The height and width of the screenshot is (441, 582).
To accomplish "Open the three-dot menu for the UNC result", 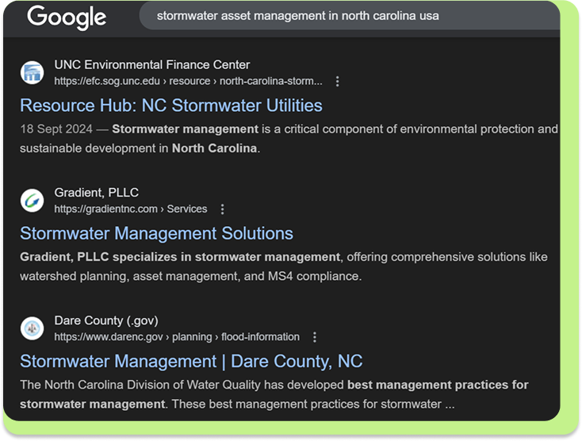I will pyautogui.click(x=338, y=81).
